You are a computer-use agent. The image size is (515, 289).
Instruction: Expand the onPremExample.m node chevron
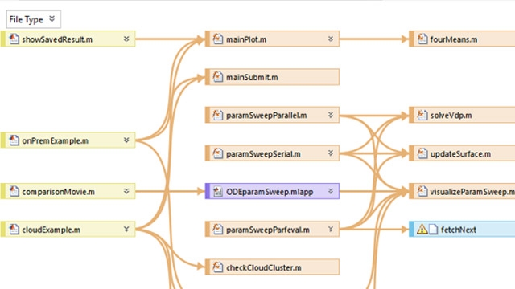[x=126, y=140]
